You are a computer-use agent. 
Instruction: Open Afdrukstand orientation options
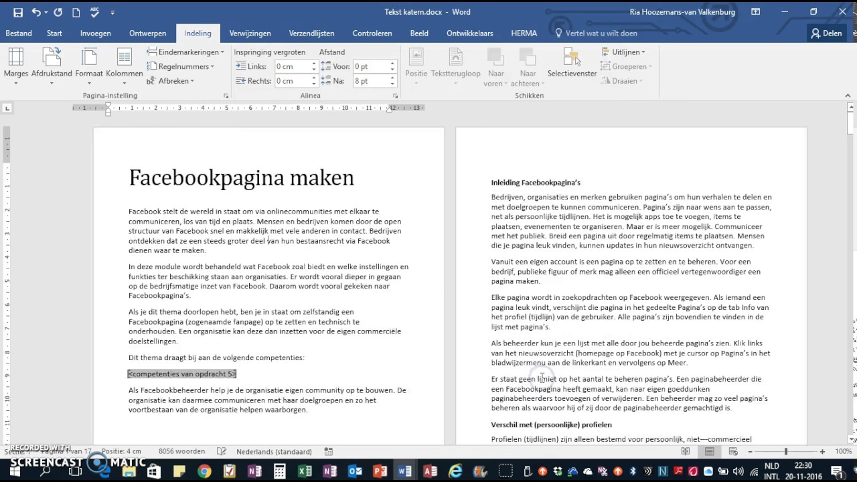[x=52, y=67]
